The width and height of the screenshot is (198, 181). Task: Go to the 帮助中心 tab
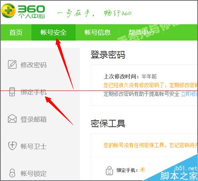(x=141, y=32)
